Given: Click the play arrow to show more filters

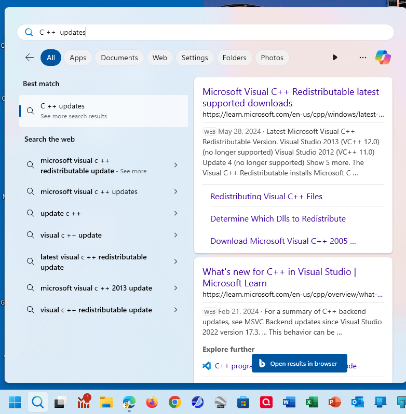Looking at the screenshot, I should point(335,57).
